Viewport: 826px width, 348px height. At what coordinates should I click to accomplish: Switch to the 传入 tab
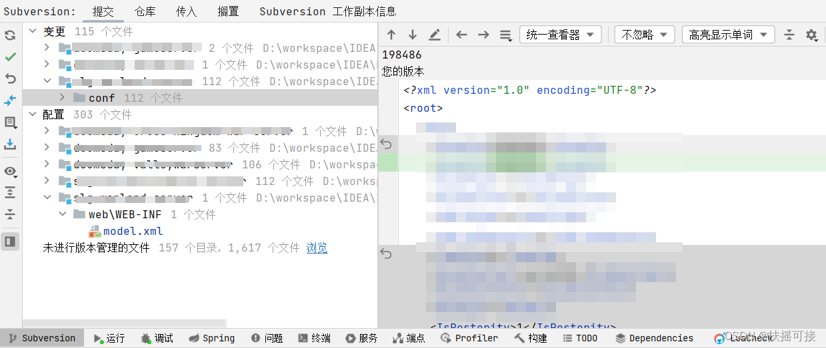click(186, 11)
